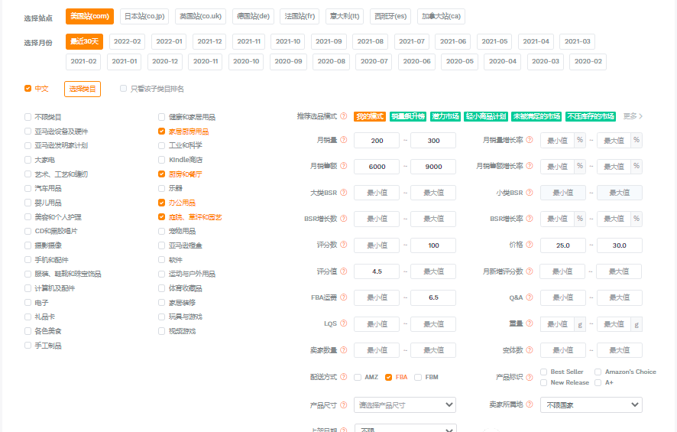The height and width of the screenshot is (432, 677).
Task: Click the 产品标识 question icon
Action: (x=530, y=377)
